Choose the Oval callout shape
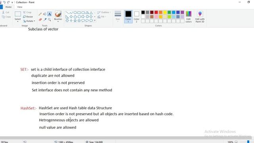The width and height of the screenshot is (254, 143). click(87, 21)
